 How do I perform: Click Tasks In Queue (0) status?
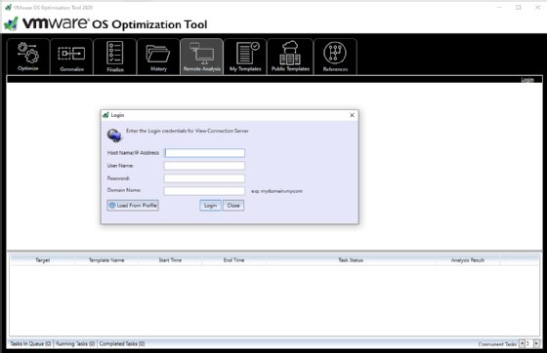(x=30, y=343)
